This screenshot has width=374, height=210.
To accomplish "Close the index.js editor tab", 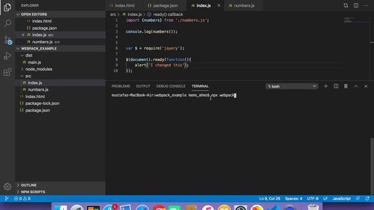I will point(219,5).
